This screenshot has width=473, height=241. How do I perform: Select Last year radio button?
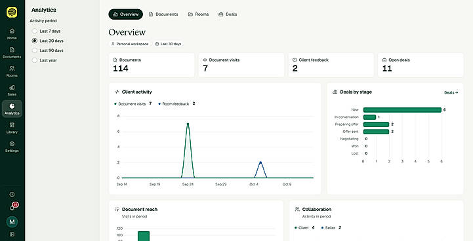pos(34,60)
